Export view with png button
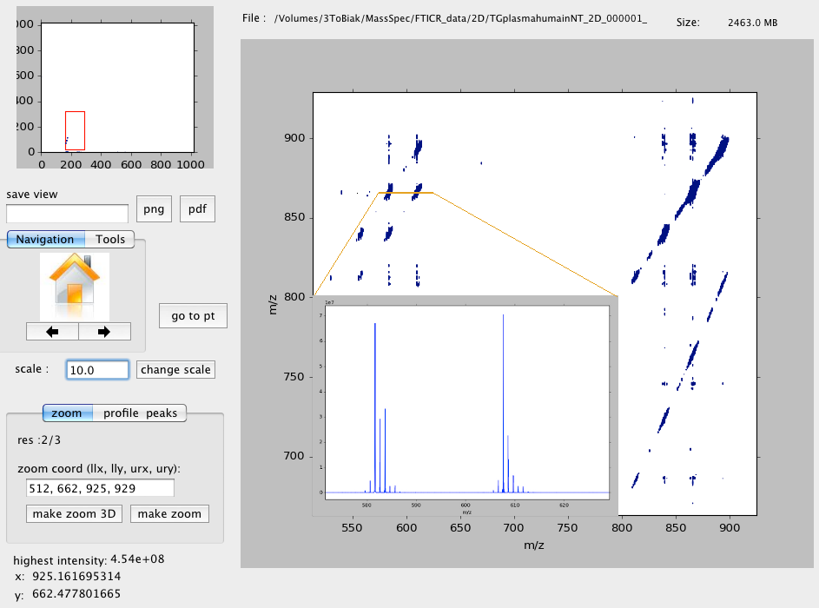The width and height of the screenshot is (819, 608). (x=154, y=209)
